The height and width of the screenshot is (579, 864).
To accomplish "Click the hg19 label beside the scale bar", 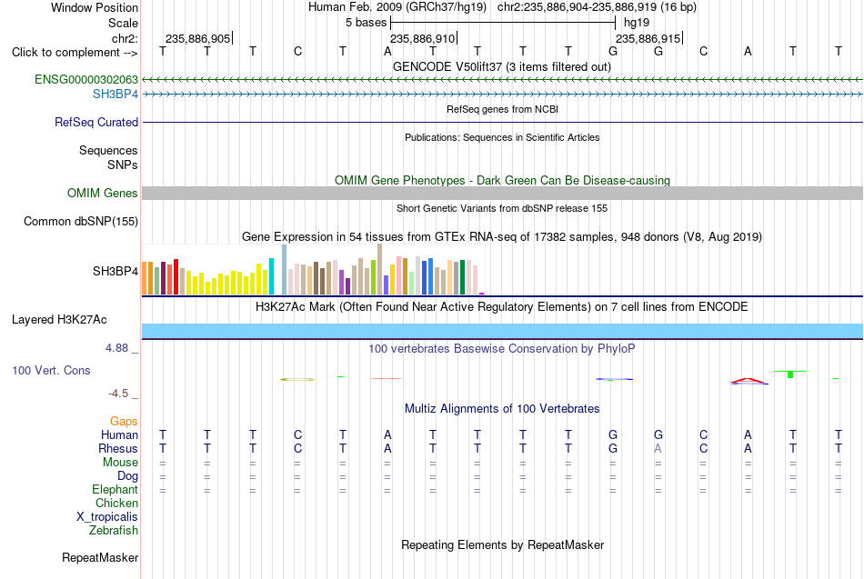I will pos(637,23).
